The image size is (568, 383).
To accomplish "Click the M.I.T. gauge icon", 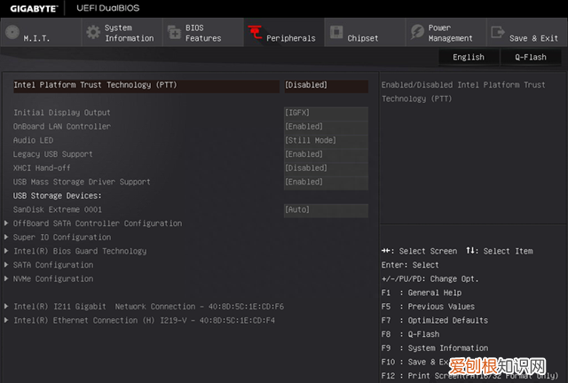I will click(x=12, y=33).
